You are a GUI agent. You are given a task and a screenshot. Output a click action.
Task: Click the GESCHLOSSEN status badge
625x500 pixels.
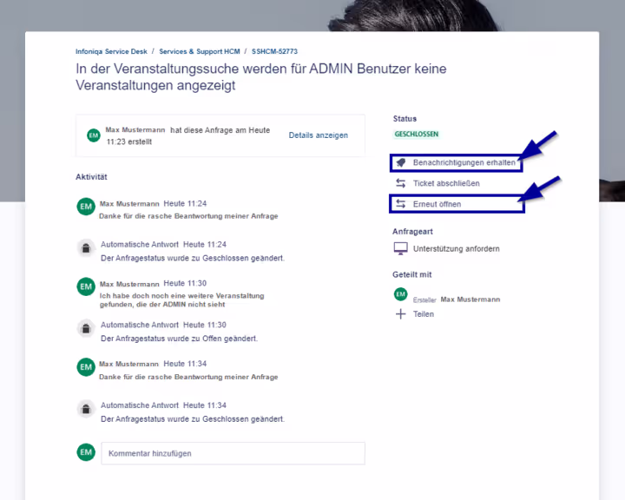point(416,134)
